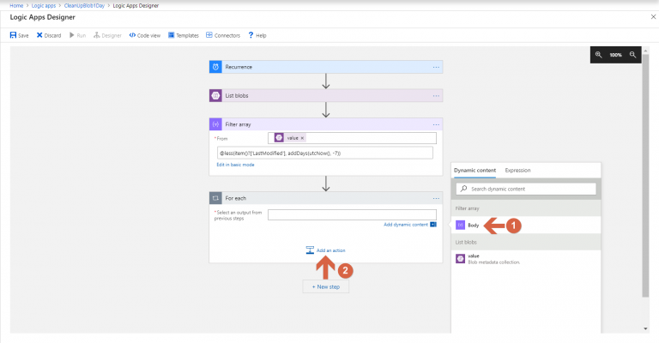Open the List blobs ellipsis menu
The width and height of the screenshot is (659, 343).
coord(436,96)
